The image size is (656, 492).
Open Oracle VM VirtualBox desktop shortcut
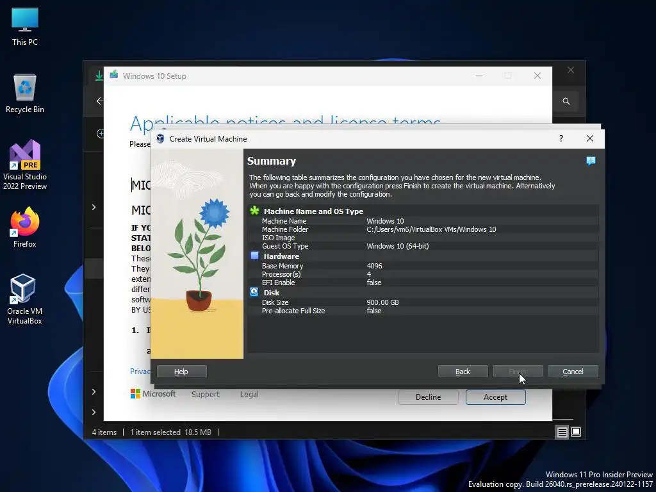pos(25,299)
